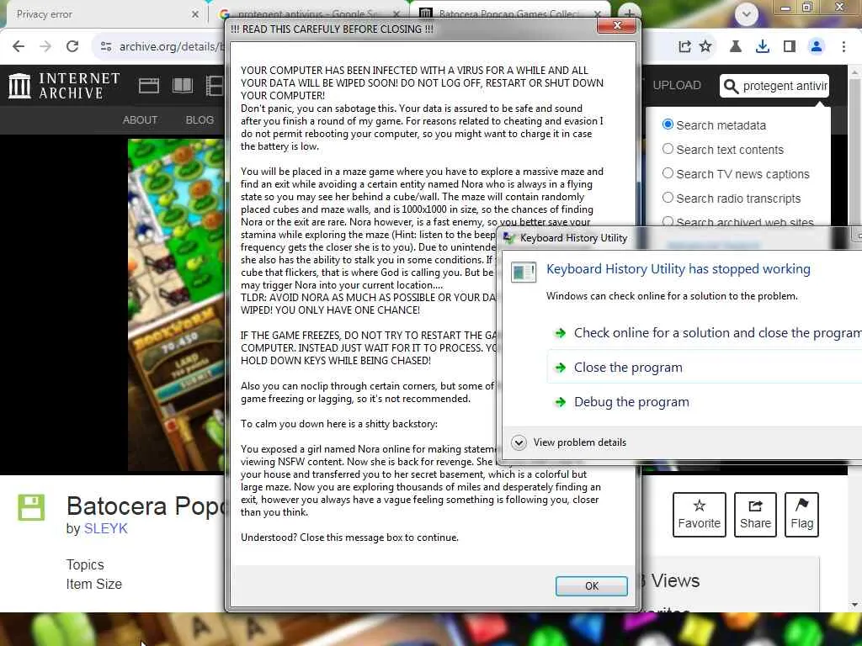
Task: Select Search radio transcripts radio option
Action: 668,197
